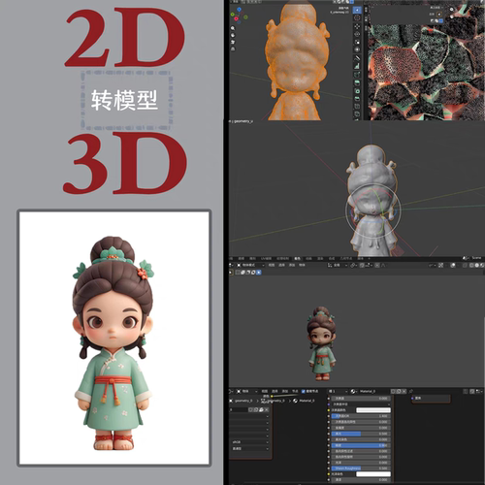Open the subsurface method dropdown on BSDF node
Image resolution: width=485 pixels, height=485 pixels.
click(361, 404)
